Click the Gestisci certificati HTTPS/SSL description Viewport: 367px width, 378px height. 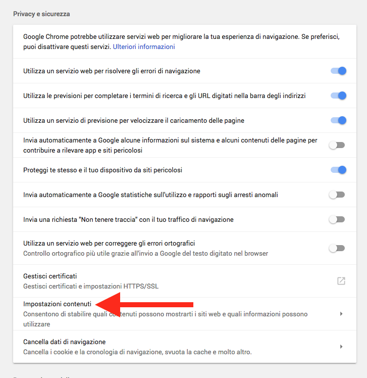point(91,287)
